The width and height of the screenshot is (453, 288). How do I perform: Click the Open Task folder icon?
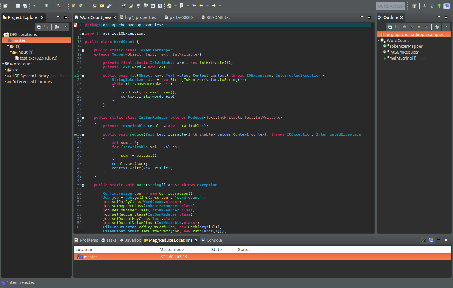(102, 6)
